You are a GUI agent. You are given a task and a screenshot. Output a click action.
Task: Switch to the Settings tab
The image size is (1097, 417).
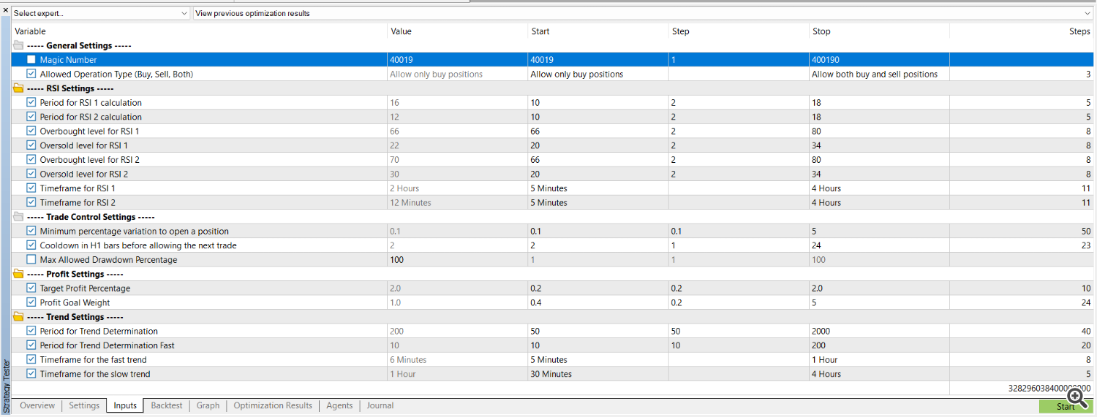[x=84, y=405]
